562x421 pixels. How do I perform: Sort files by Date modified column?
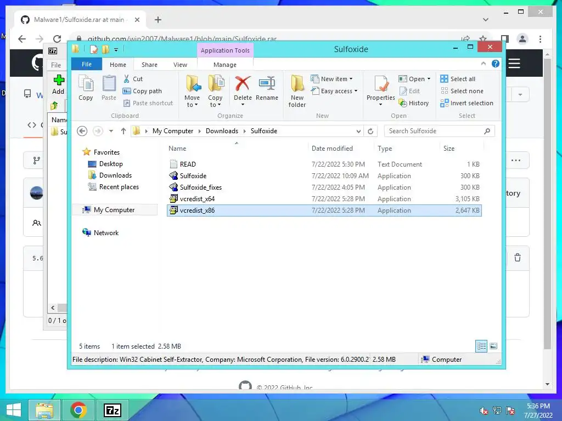[x=332, y=148]
